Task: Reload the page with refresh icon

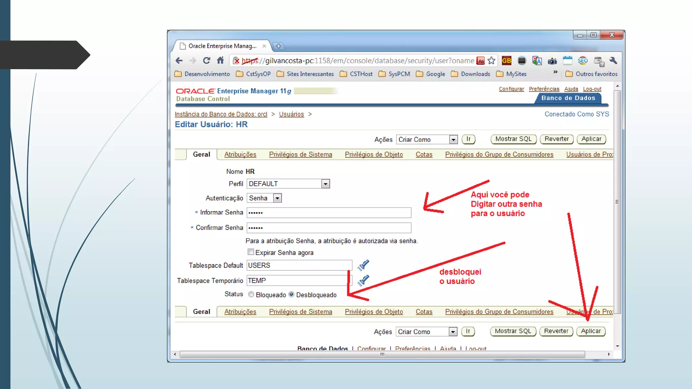Action: click(x=206, y=60)
